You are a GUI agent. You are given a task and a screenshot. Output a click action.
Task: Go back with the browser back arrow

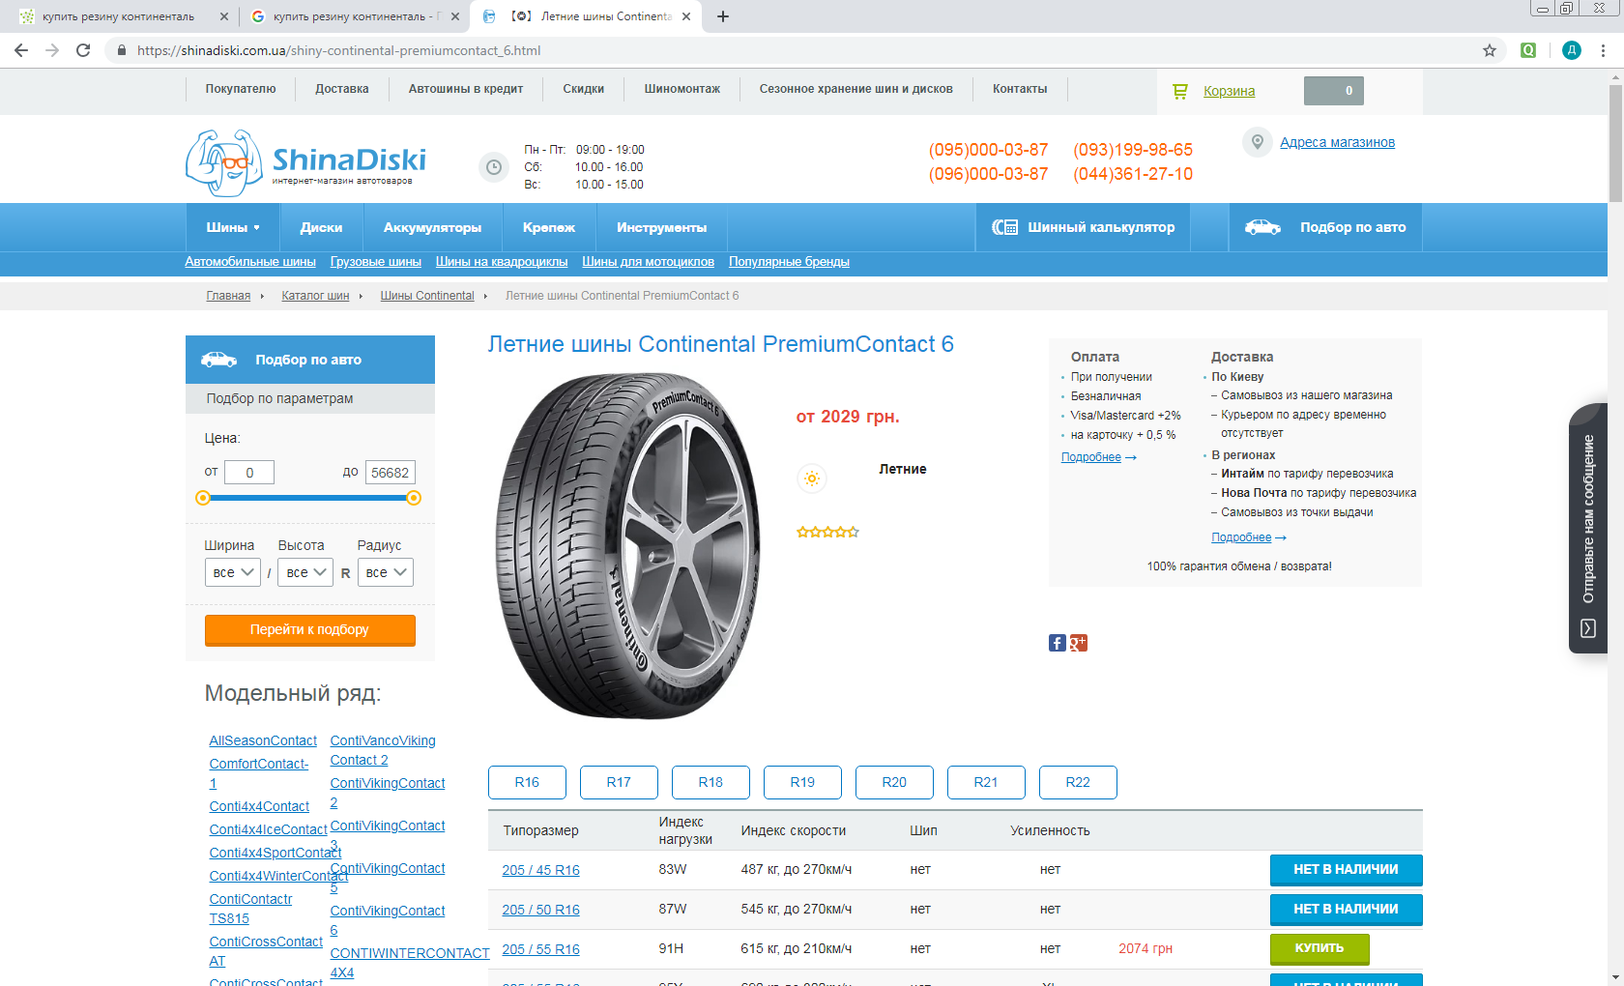tap(21, 50)
